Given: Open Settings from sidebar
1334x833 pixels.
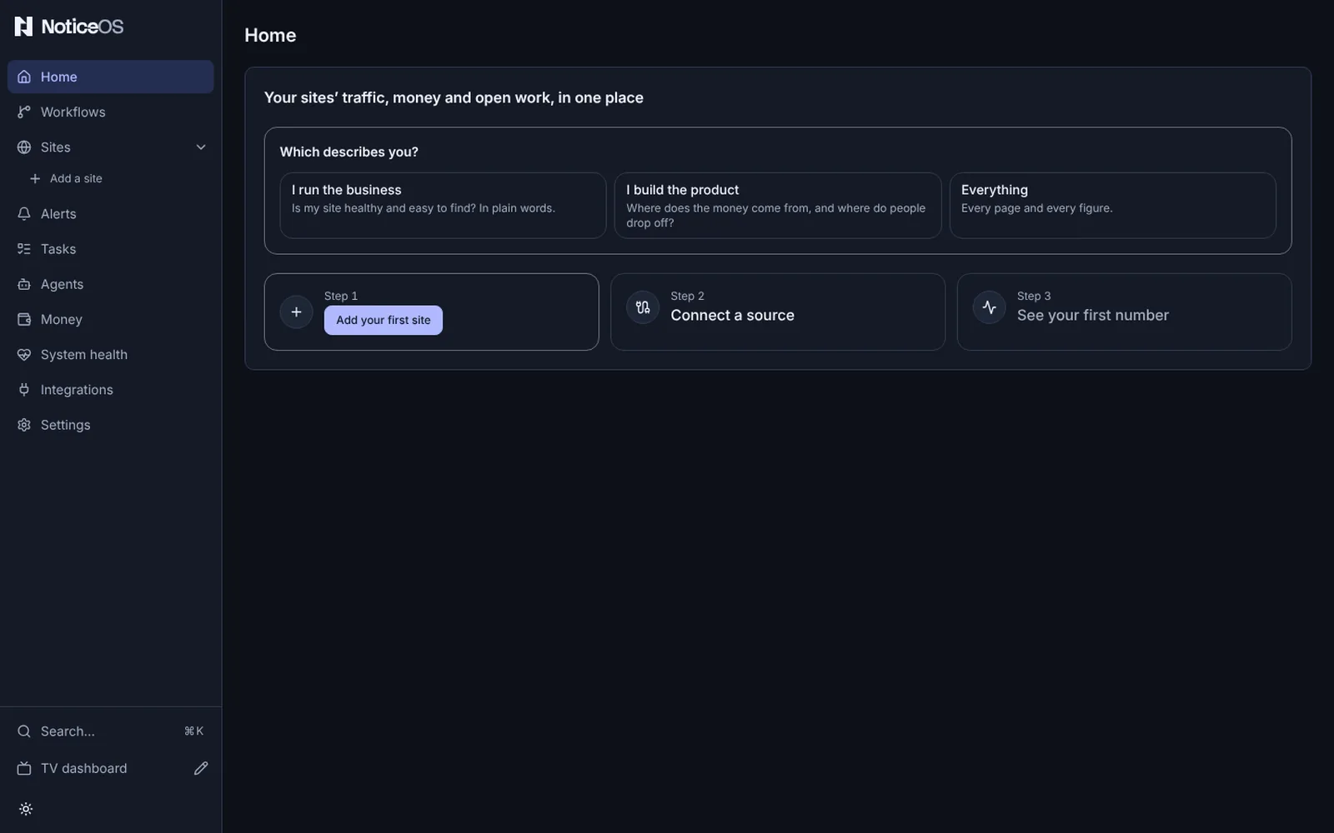Looking at the screenshot, I should 111,425.
